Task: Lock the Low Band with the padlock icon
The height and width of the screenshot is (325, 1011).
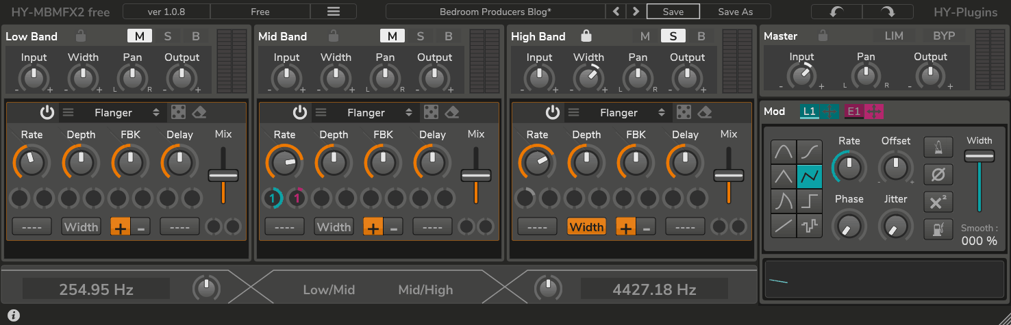Action: (x=81, y=36)
